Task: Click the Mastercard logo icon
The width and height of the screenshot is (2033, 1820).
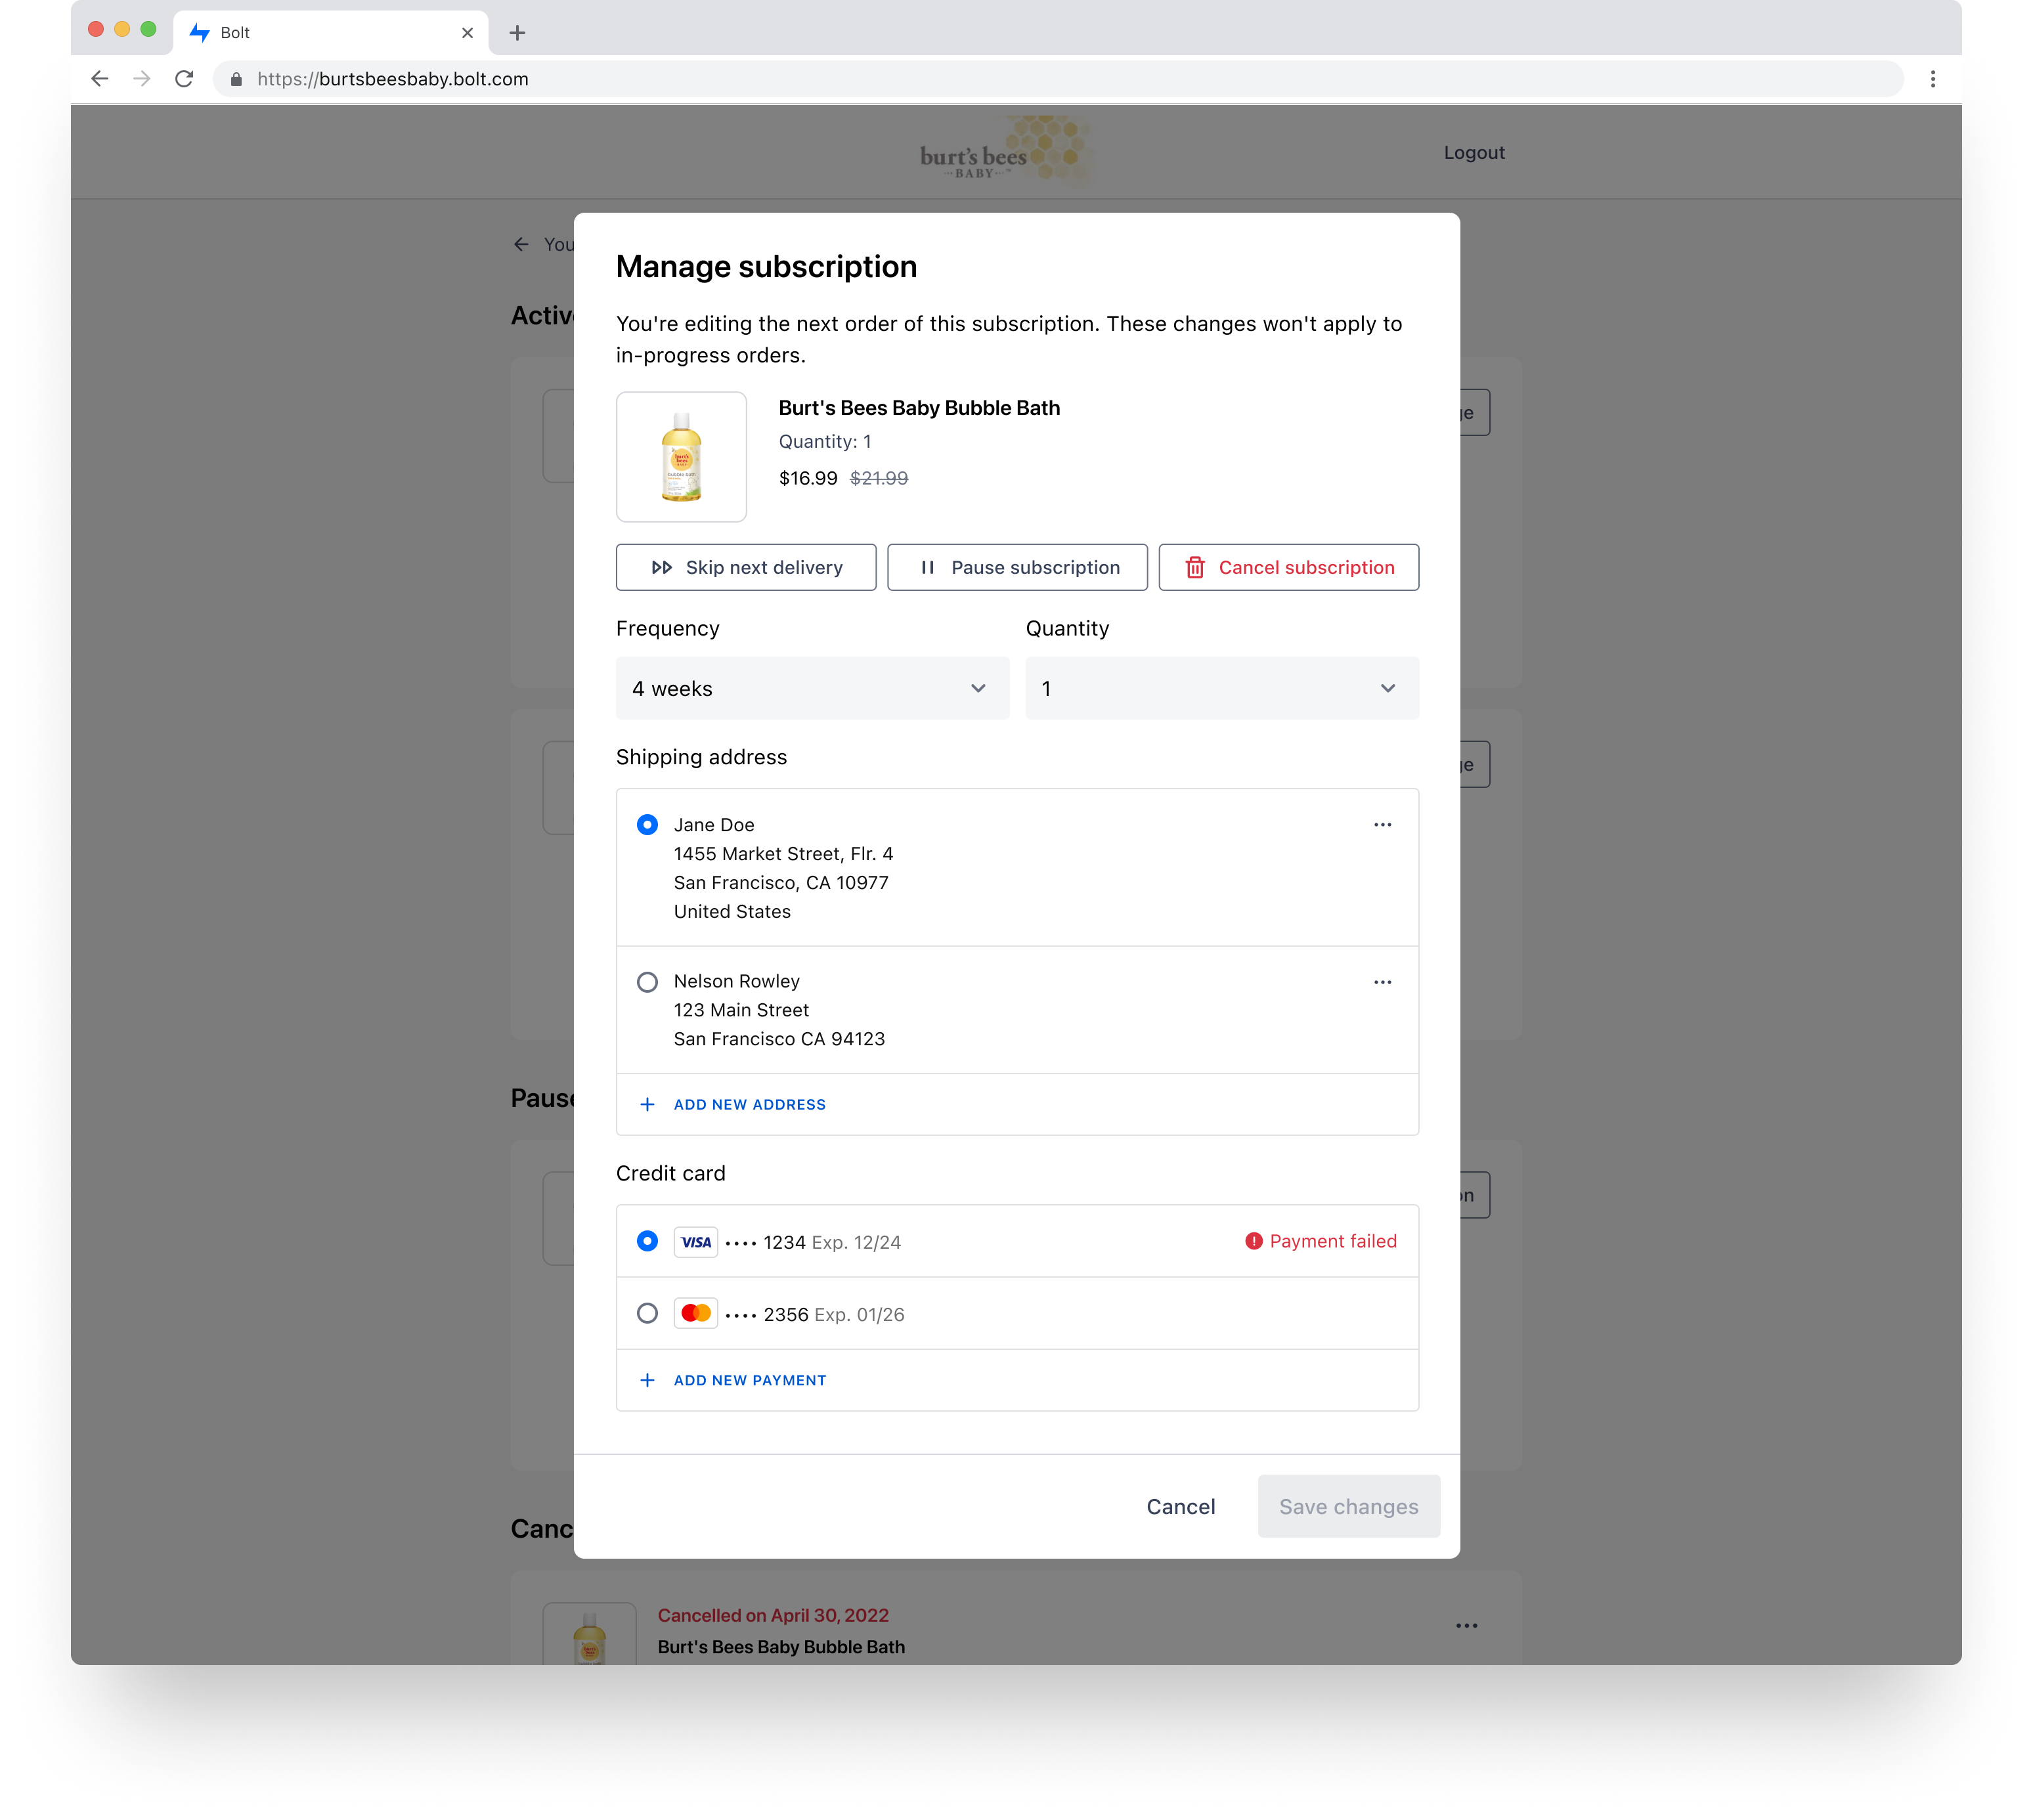Action: tap(695, 1313)
